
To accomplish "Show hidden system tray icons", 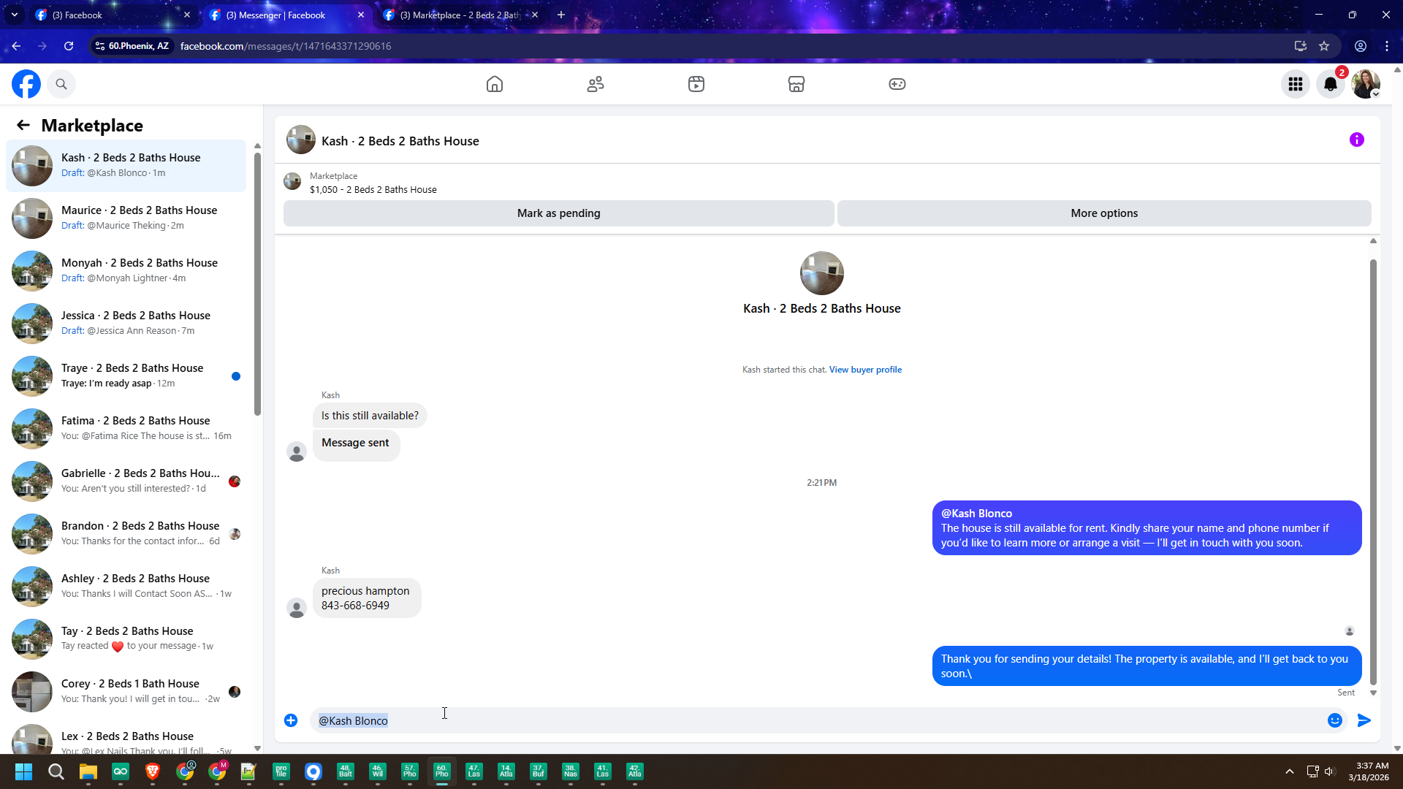I will pyautogui.click(x=1290, y=771).
